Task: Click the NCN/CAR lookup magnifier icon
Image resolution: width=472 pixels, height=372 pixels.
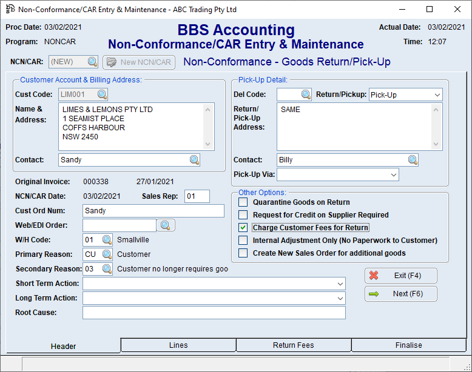Action: click(92, 62)
